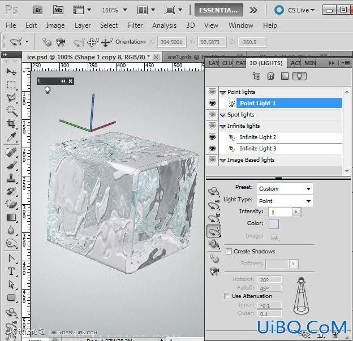Open the Light Type dropdown showing Point

click(285, 201)
